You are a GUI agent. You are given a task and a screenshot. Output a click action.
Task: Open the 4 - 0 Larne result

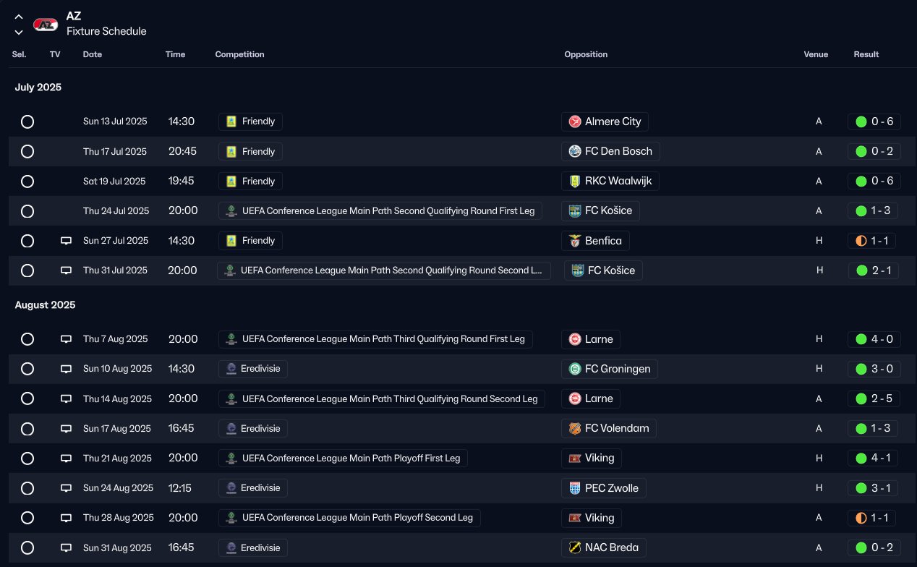(x=874, y=339)
